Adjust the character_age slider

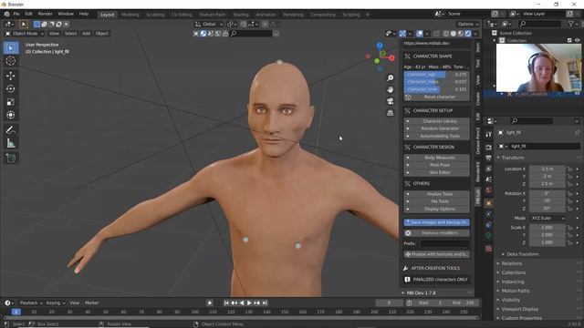436,75
